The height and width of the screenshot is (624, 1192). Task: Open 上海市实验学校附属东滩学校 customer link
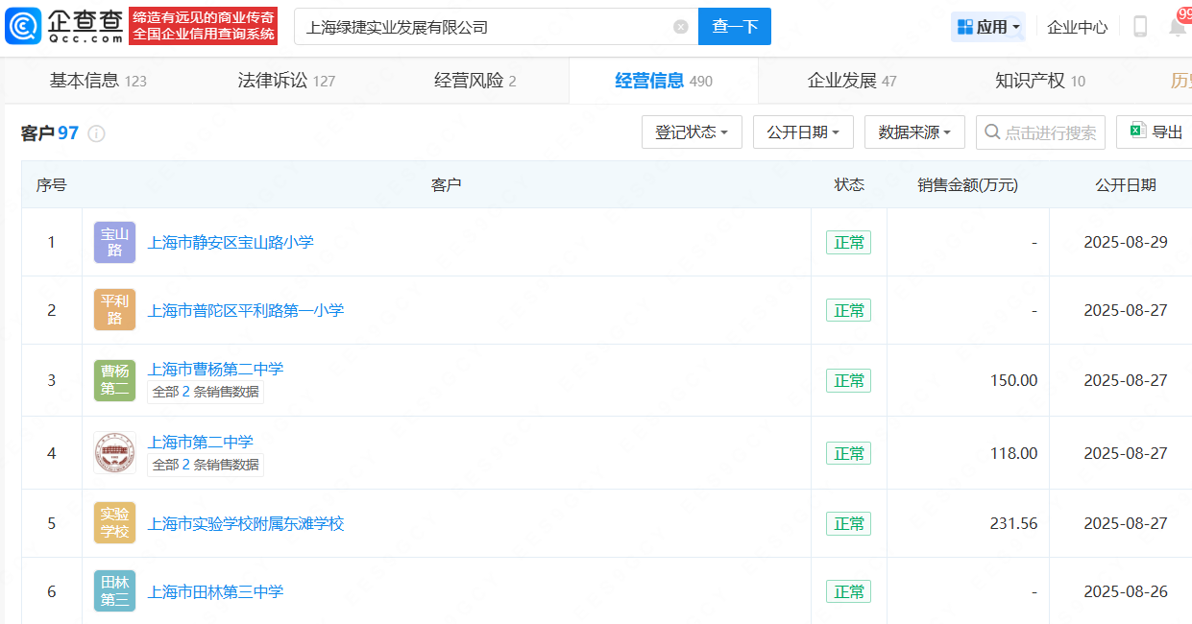point(245,523)
